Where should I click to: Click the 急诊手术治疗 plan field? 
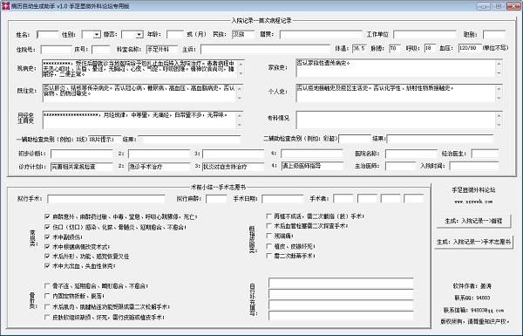point(160,167)
